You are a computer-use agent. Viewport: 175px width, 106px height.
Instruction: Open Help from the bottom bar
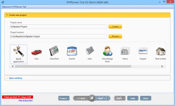[133, 98]
